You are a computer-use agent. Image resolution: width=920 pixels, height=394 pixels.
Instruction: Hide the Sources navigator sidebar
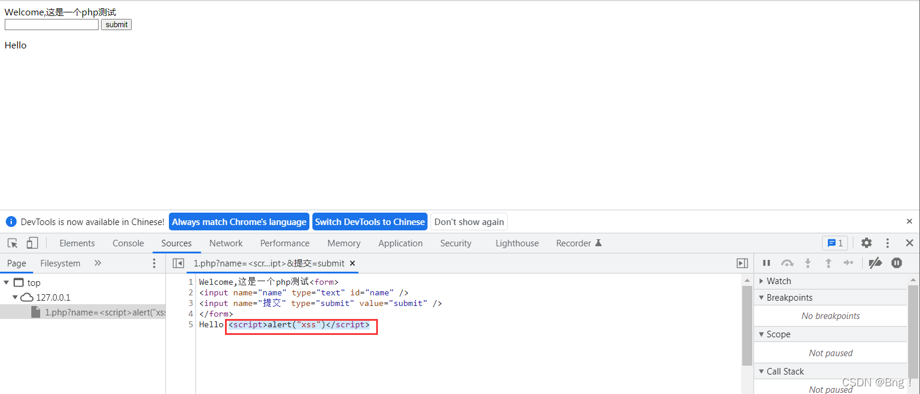click(178, 263)
